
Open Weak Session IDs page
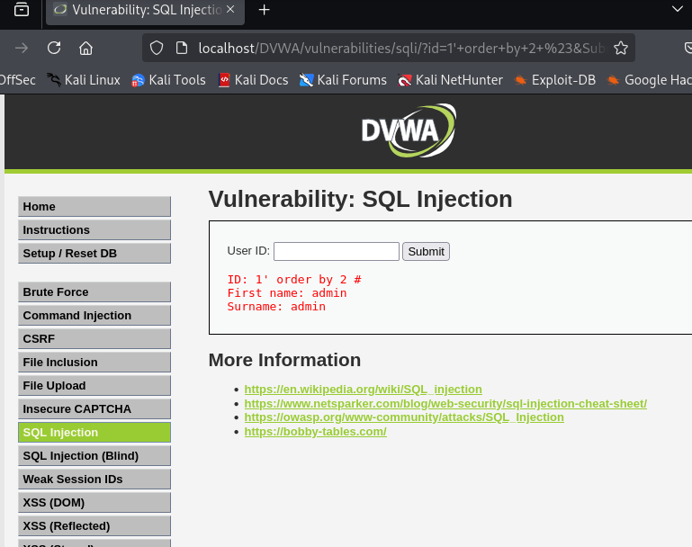coord(94,479)
